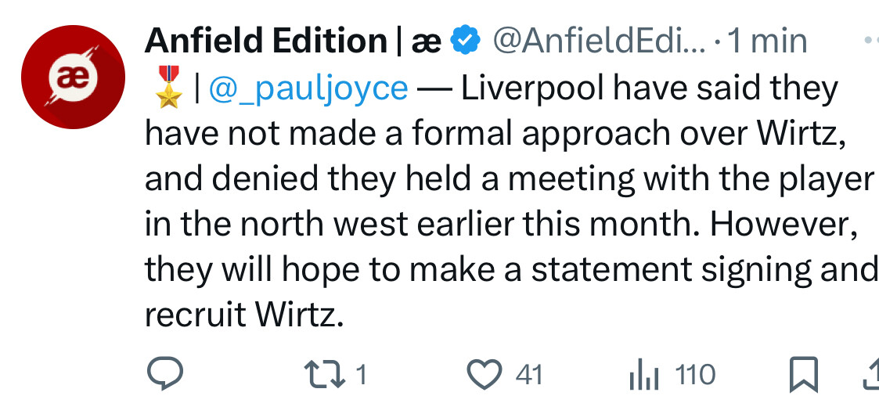Click the retweet count '1'
Viewport: 879px width, 414px height.
(x=361, y=375)
